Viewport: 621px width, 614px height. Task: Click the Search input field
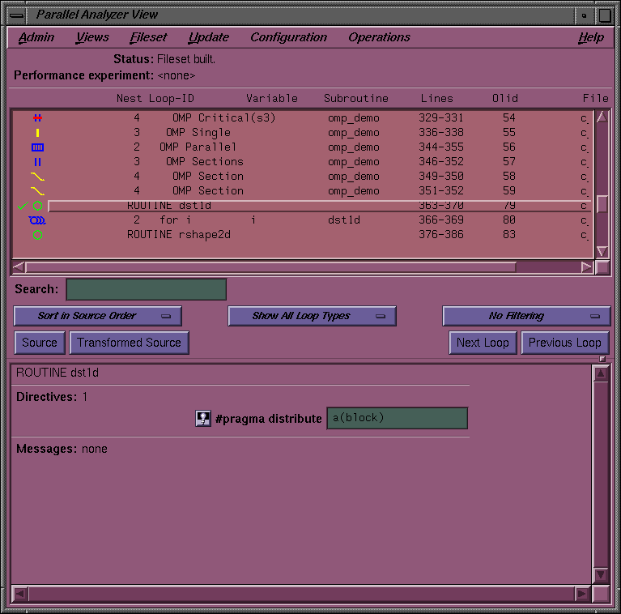147,289
